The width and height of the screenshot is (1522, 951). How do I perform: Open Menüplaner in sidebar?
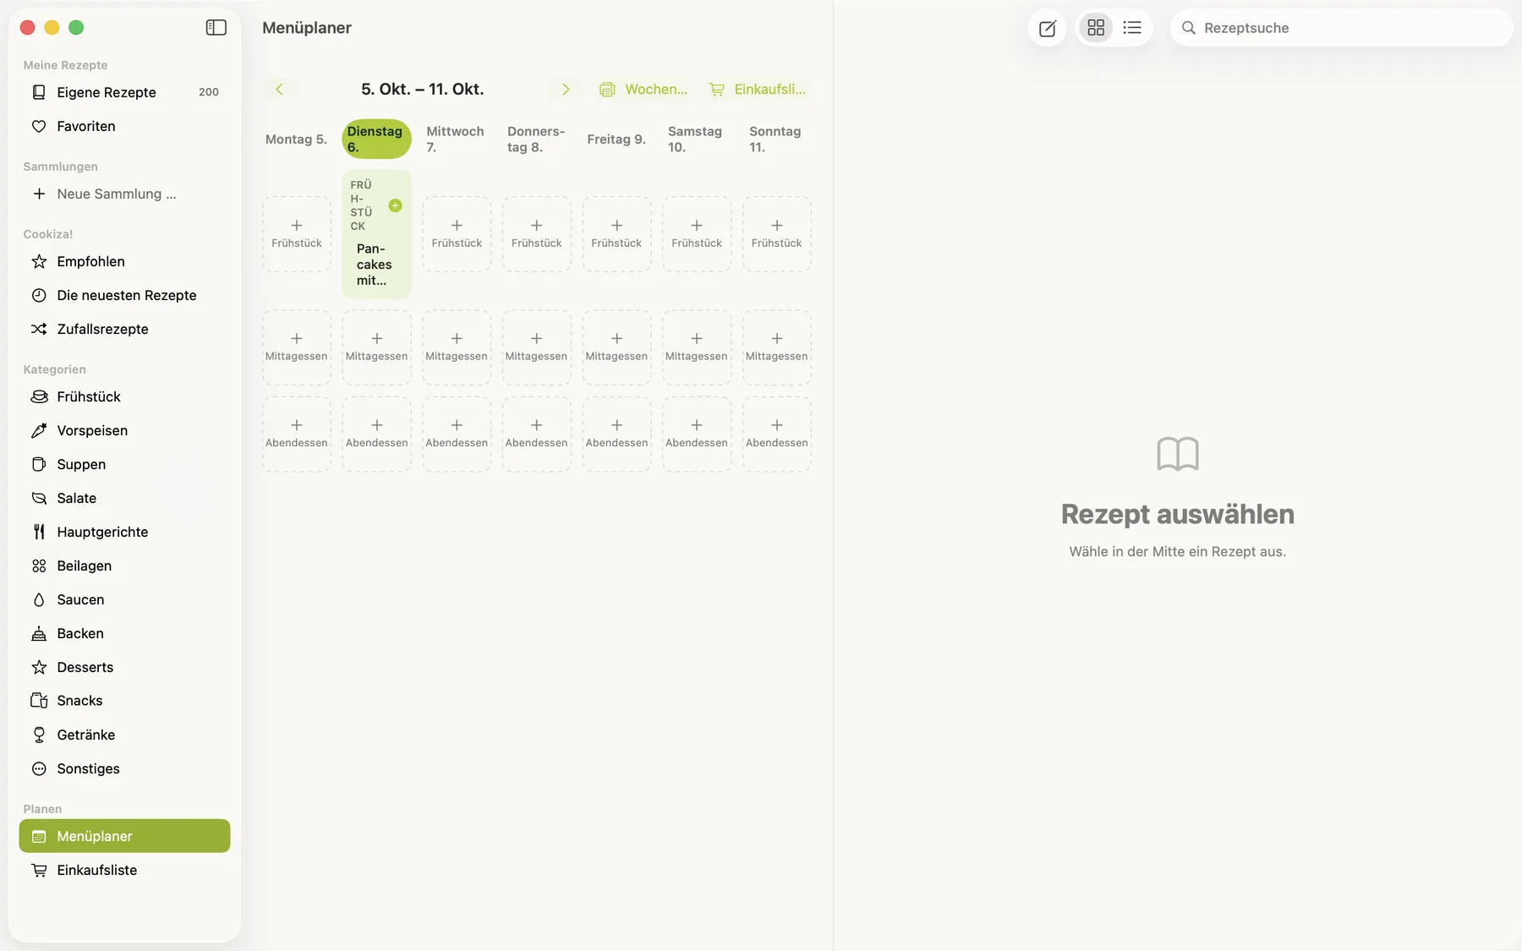[x=124, y=836]
